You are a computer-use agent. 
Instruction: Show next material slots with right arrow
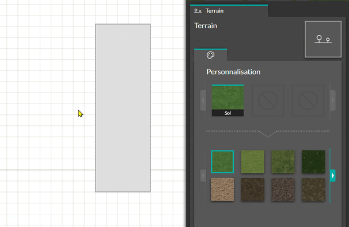[332, 101]
